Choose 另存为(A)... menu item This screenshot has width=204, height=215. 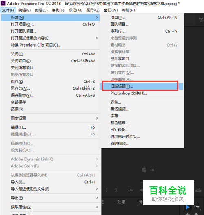pos(50,89)
